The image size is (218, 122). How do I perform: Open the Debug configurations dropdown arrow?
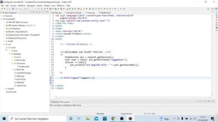point(47,9)
